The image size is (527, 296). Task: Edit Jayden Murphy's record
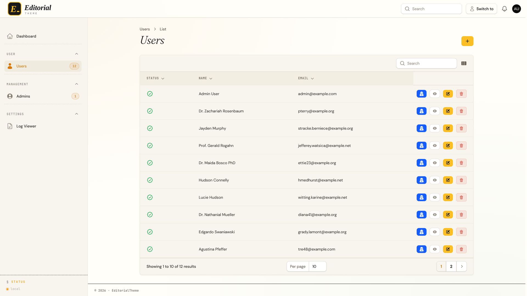[448, 128]
